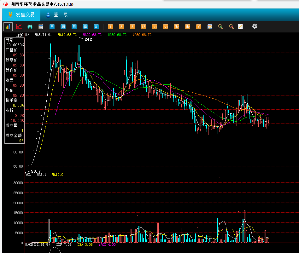Viewport: 299px width, 253px height.
Task: Select the 2hr period button
Action: 177,27
